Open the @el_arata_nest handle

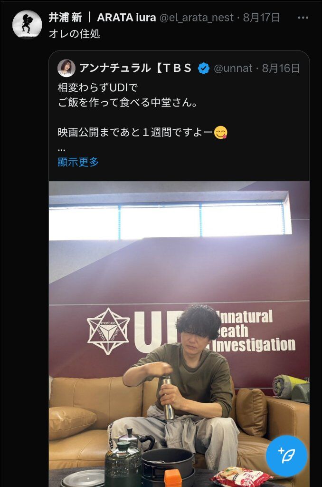(x=196, y=18)
